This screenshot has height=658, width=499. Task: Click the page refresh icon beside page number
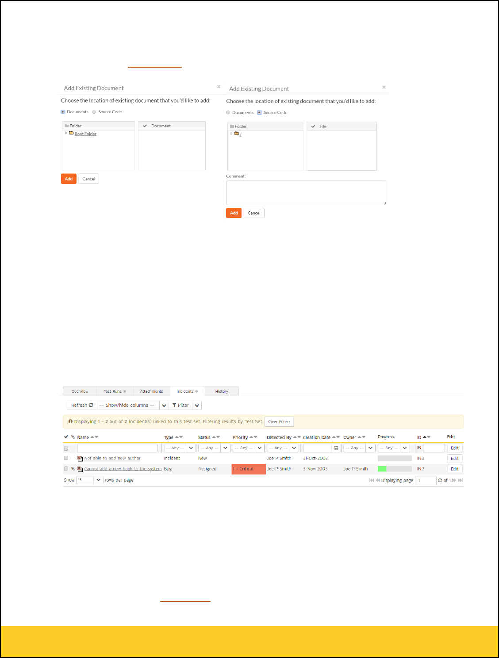[x=440, y=480]
